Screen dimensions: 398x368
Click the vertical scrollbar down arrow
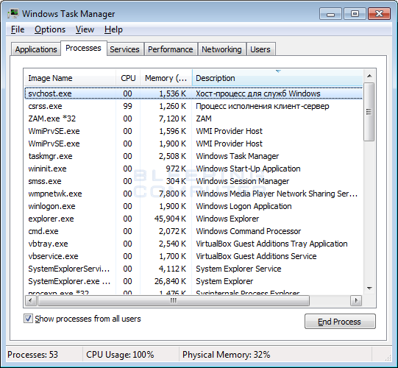click(369, 289)
